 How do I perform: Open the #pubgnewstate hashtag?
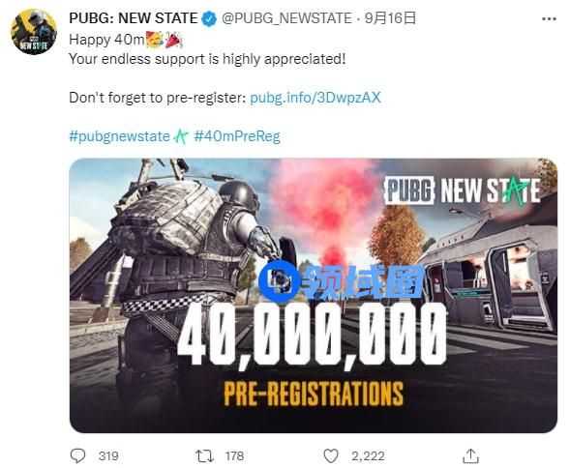click(x=120, y=136)
